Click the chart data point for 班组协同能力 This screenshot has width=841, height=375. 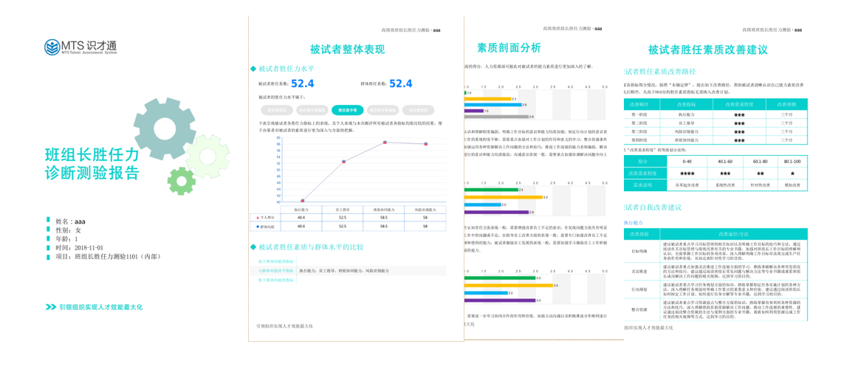[385, 142]
